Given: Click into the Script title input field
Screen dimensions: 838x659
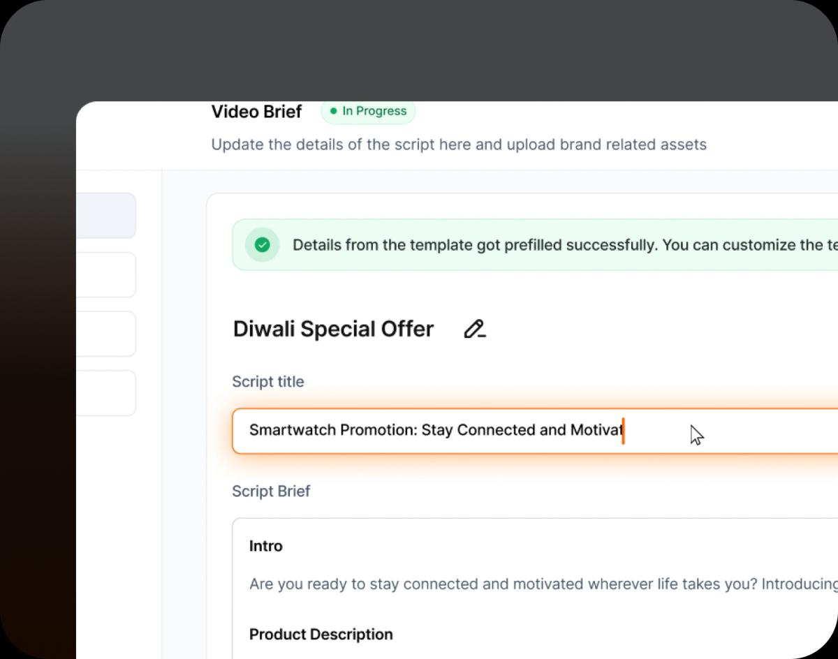Looking at the screenshot, I should (x=535, y=431).
